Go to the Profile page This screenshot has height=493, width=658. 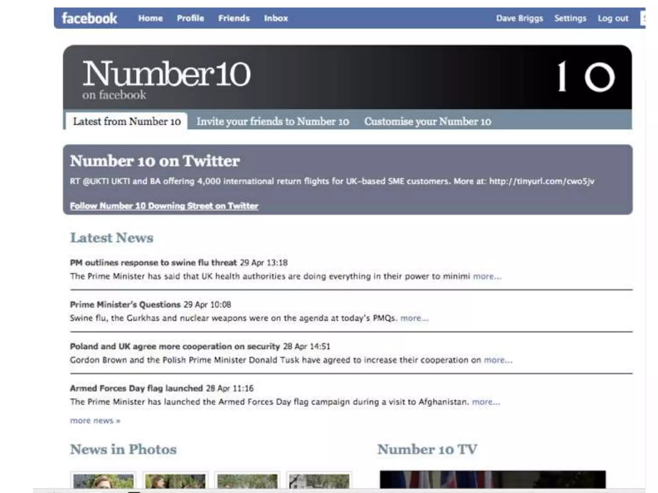click(190, 18)
